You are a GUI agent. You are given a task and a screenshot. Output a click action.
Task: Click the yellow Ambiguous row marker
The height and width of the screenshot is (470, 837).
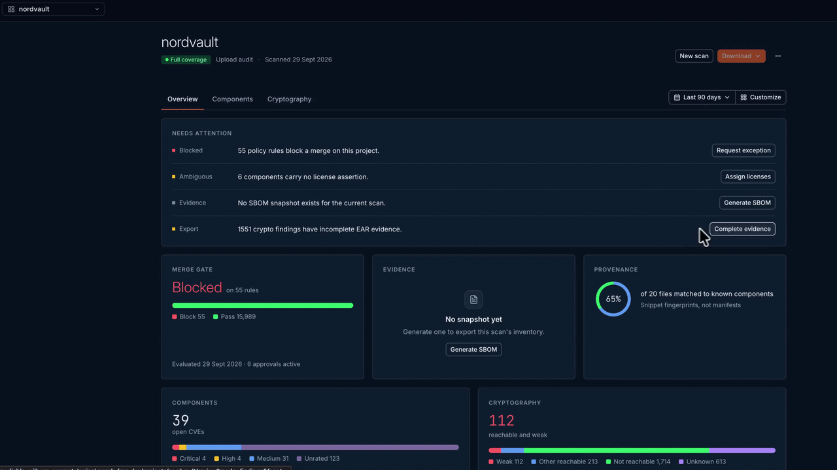point(174,176)
